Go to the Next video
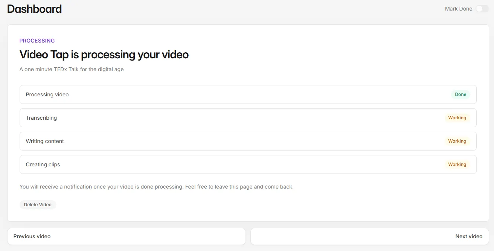Screen dimensions: 494x251 click(370, 236)
